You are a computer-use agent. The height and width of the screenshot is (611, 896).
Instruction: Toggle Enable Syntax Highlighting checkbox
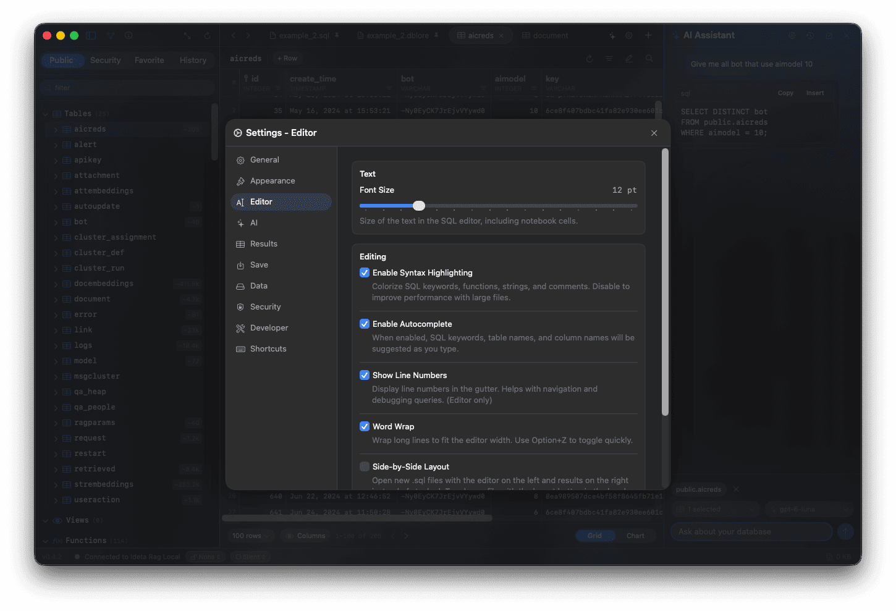click(x=365, y=272)
